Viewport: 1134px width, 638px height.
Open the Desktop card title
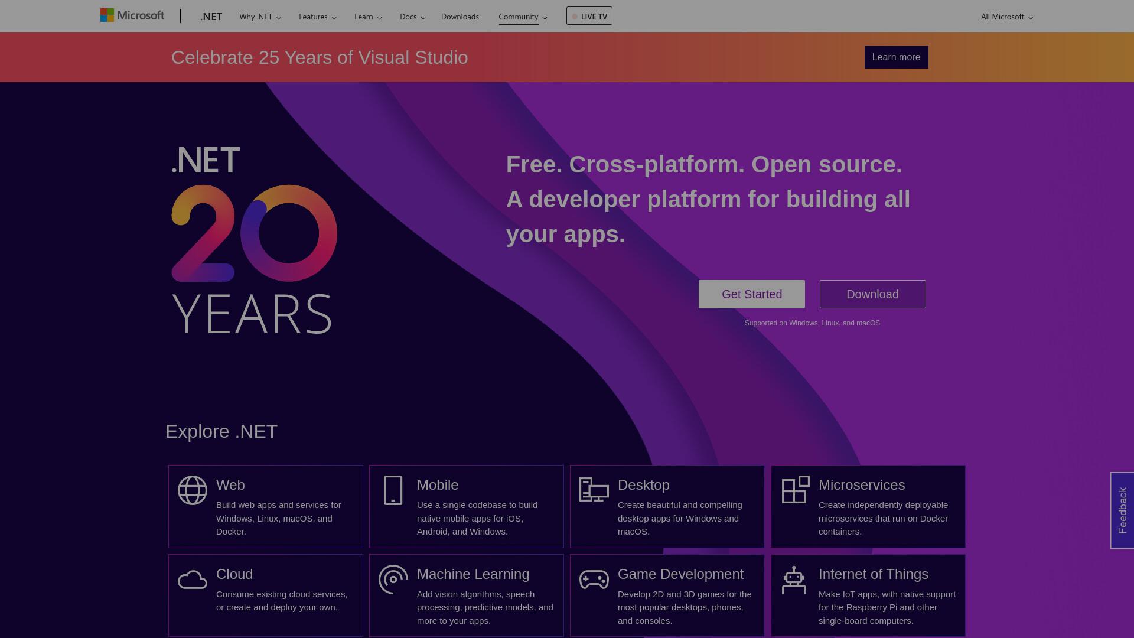coord(644,485)
